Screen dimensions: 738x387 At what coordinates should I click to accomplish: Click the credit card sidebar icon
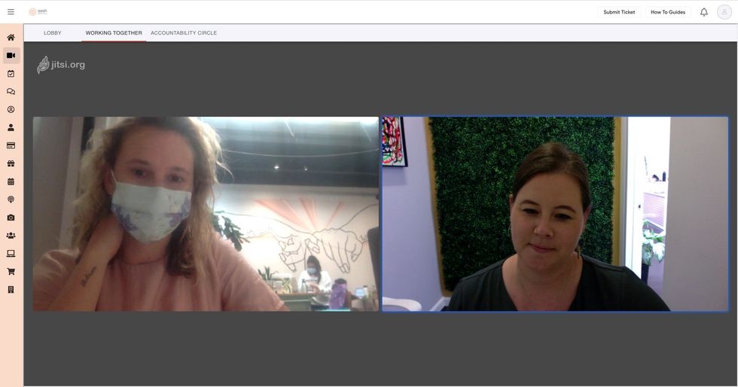[x=11, y=145]
